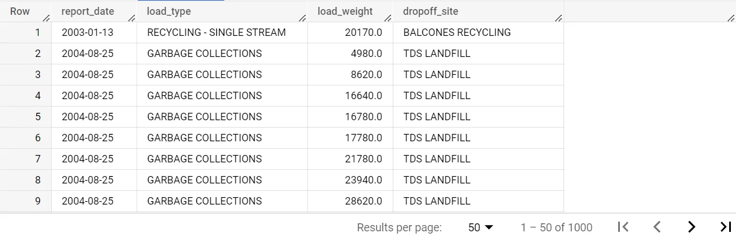
Task: Select the 20170.0 load weight cell
Action: pos(363,32)
